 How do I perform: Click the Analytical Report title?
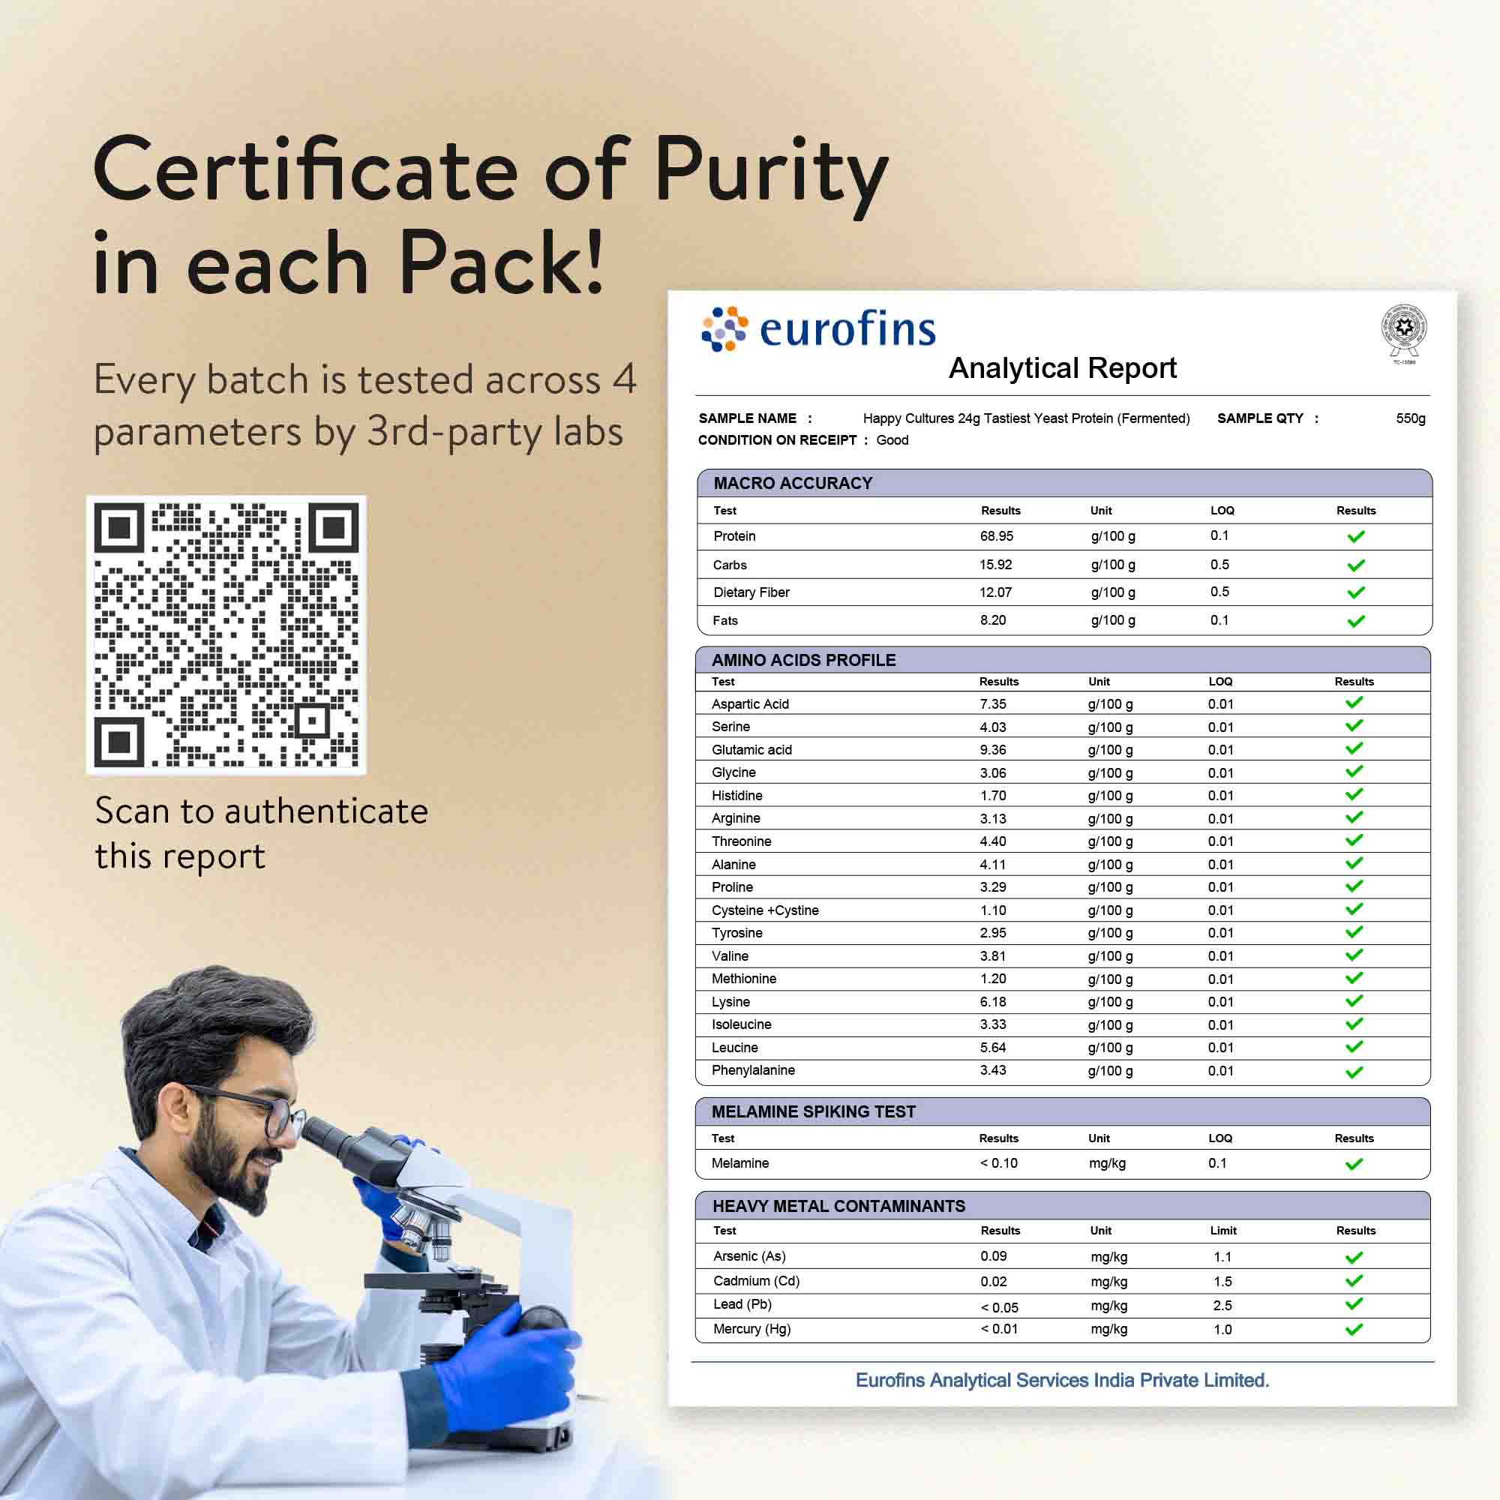(1062, 368)
